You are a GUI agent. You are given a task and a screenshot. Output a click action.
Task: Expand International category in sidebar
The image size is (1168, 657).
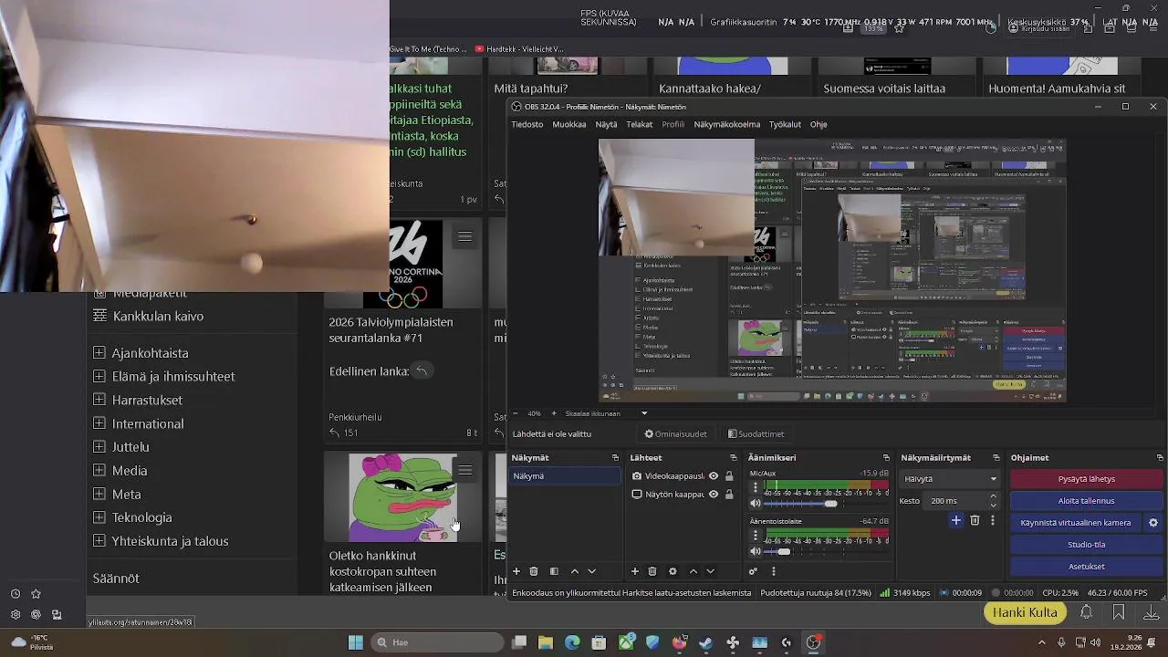click(x=99, y=423)
